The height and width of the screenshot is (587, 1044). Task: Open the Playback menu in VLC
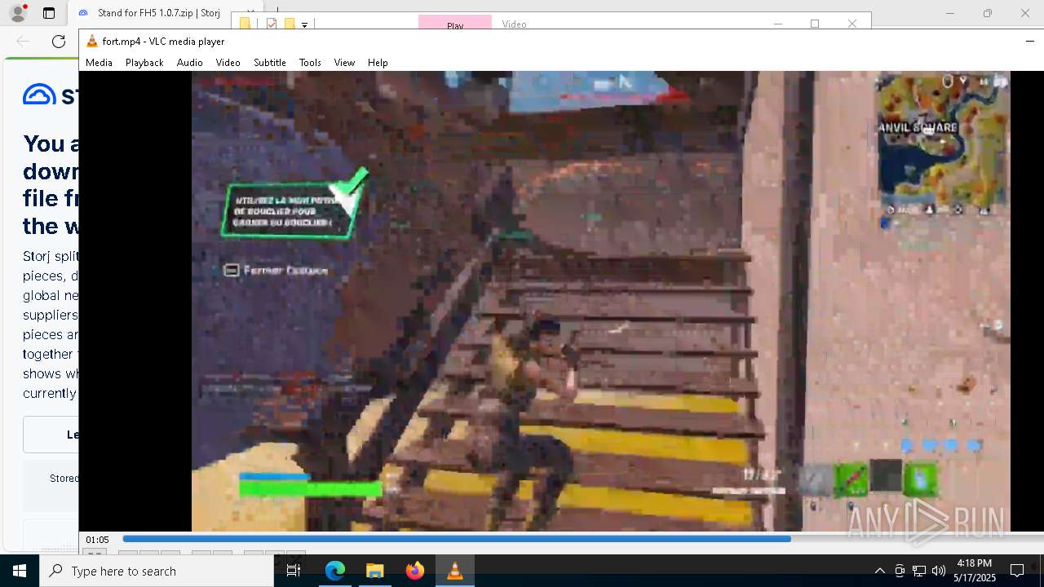144,63
